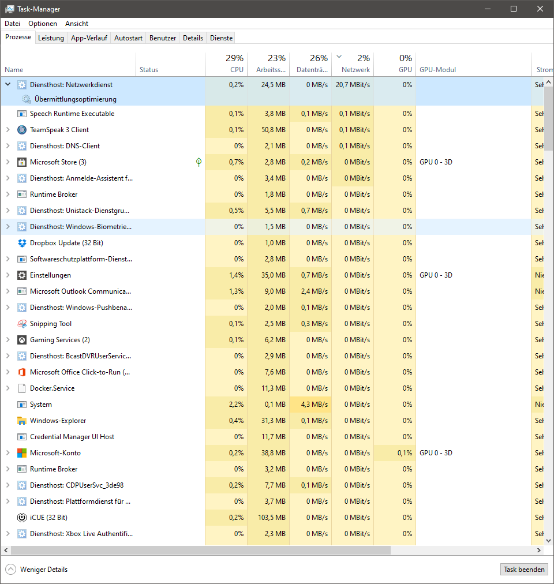Expand the Microsoft Store (3) process group
Screen dimensions: 554x584
8,162
